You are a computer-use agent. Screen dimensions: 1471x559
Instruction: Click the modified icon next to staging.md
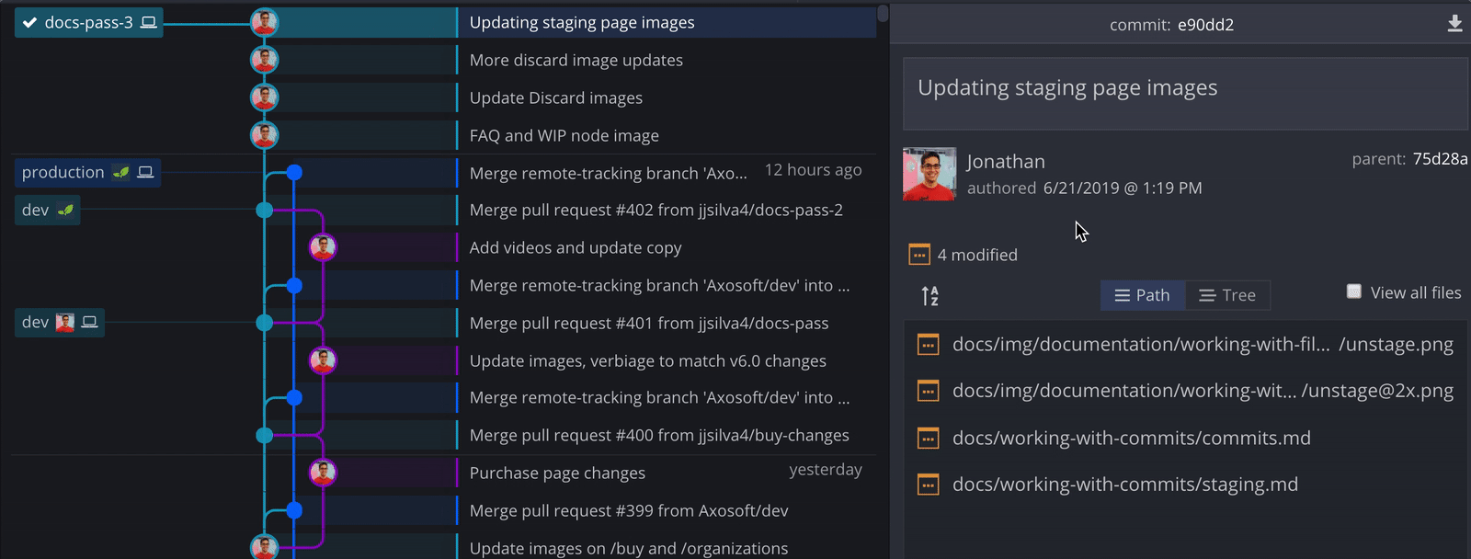[928, 485]
